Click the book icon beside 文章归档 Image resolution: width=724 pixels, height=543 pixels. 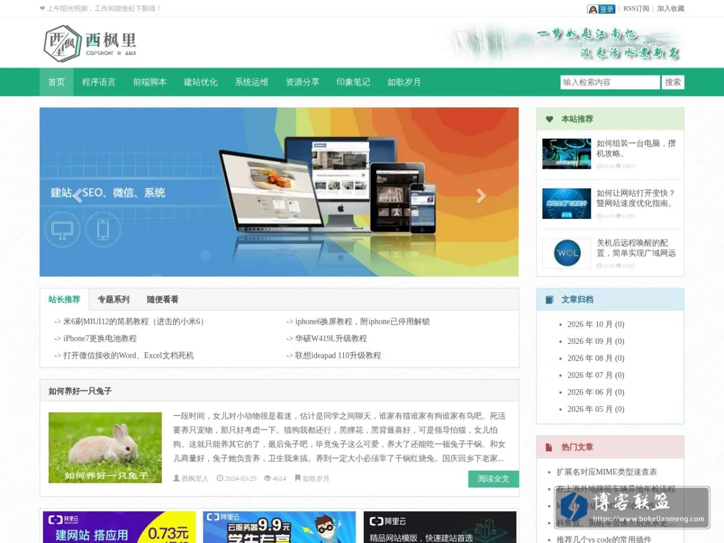click(x=549, y=299)
